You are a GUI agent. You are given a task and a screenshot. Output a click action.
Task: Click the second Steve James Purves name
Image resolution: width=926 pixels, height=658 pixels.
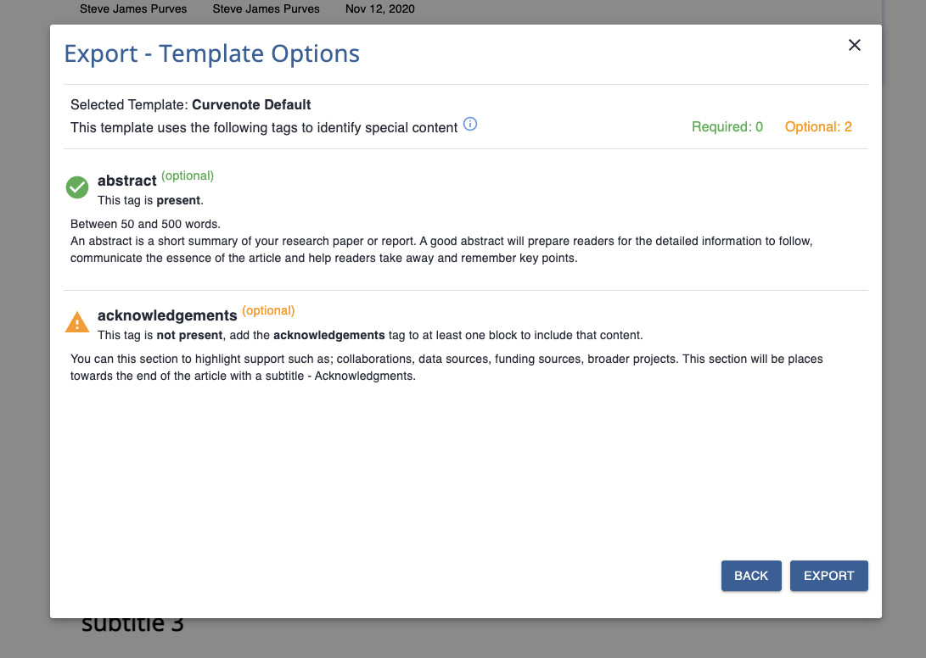point(266,8)
